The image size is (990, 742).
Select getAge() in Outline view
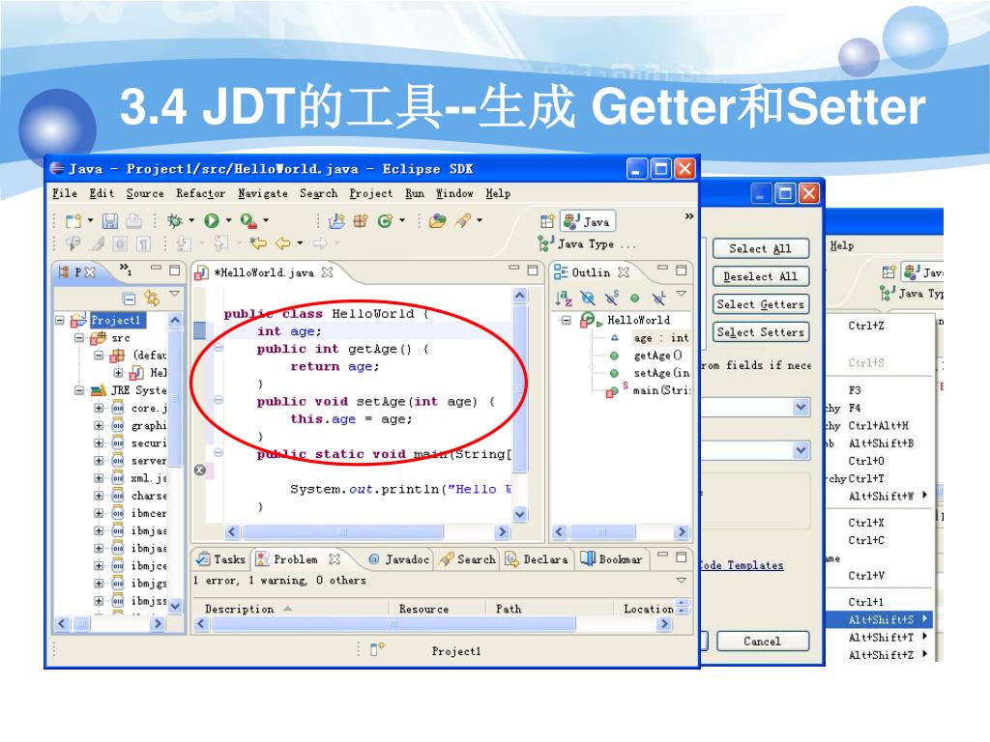657,356
